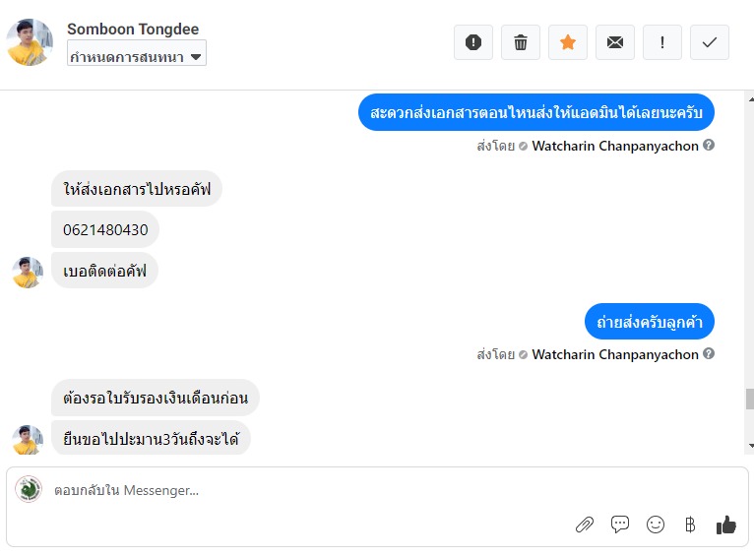Click the phone number 0621480430 message
The width and height of the screenshot is (754, 556).
pyautogui.click(x=105, y=229)
